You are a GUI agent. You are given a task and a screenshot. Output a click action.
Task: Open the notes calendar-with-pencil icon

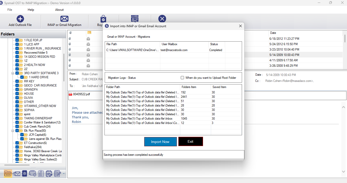[x=49, y=174]
